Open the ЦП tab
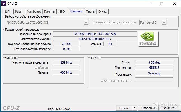181x112 pixels. pyautogui.click(x=7, y=11)
